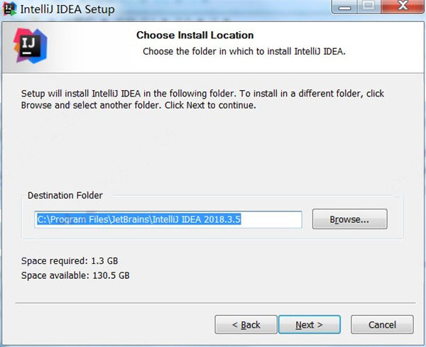This screenshot has height=347, width=426.
Task: Click the Space available: 130.5 GB text
Action: tap(75, 275)
